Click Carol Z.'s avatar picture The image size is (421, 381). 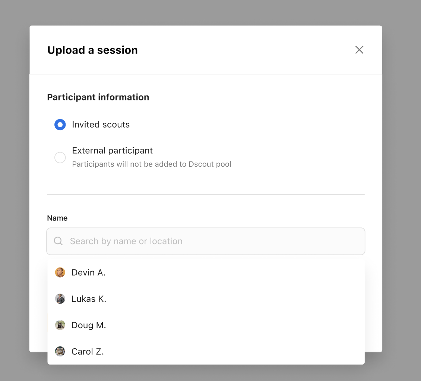(60, 351)
